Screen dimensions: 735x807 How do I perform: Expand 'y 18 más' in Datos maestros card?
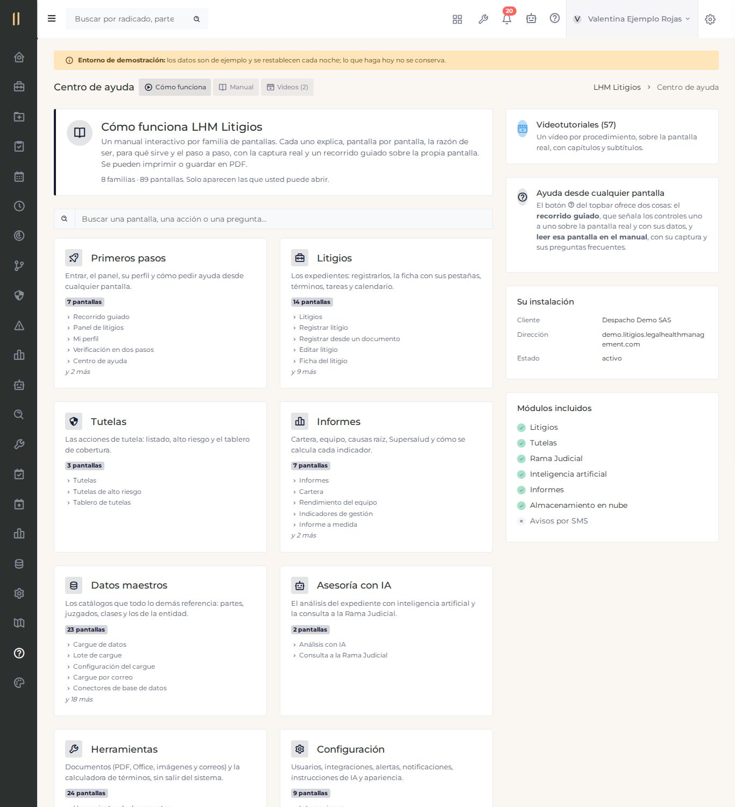click(79, 699)
